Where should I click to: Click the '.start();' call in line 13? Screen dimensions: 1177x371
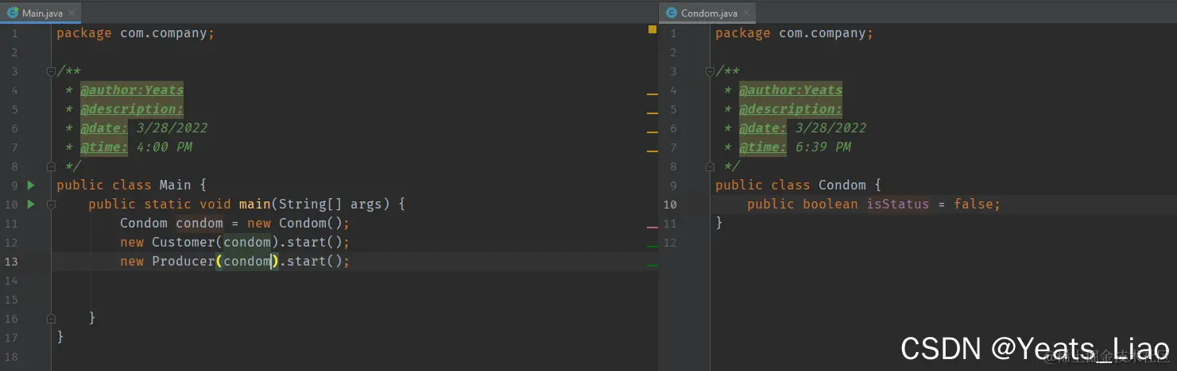315,261
